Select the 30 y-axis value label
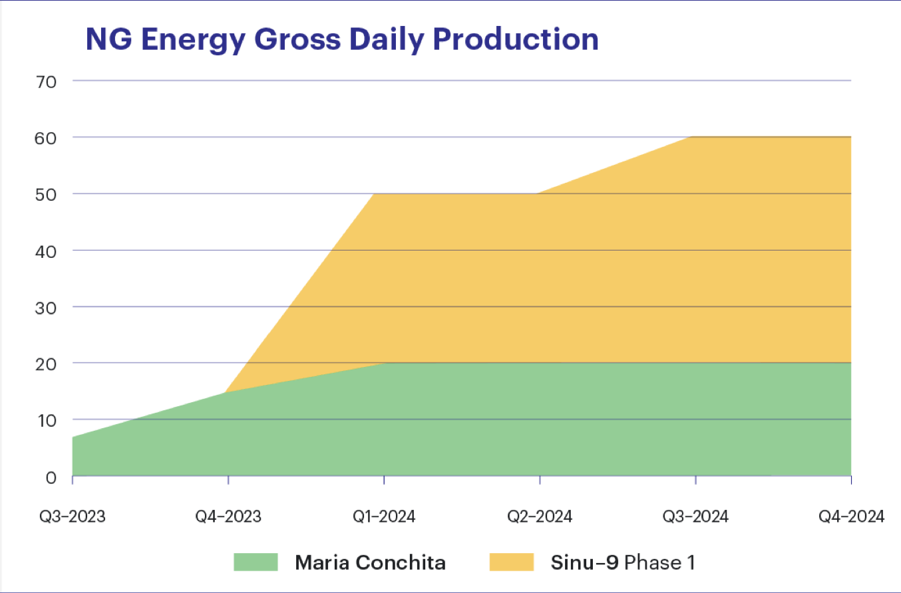 point(49,307)
